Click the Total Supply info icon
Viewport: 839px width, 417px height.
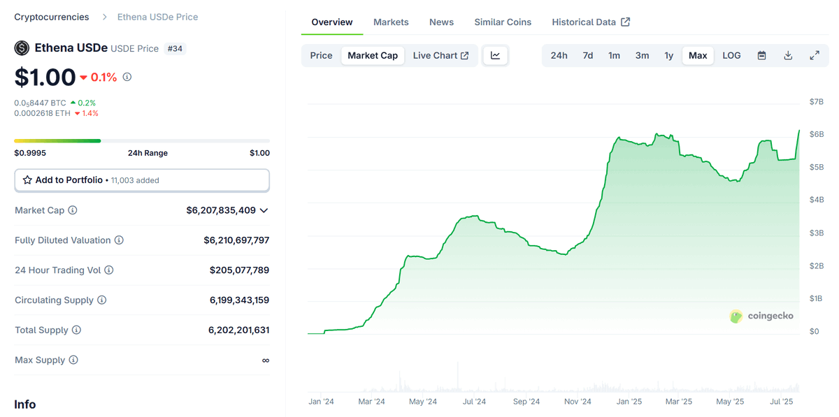(77, 330)
